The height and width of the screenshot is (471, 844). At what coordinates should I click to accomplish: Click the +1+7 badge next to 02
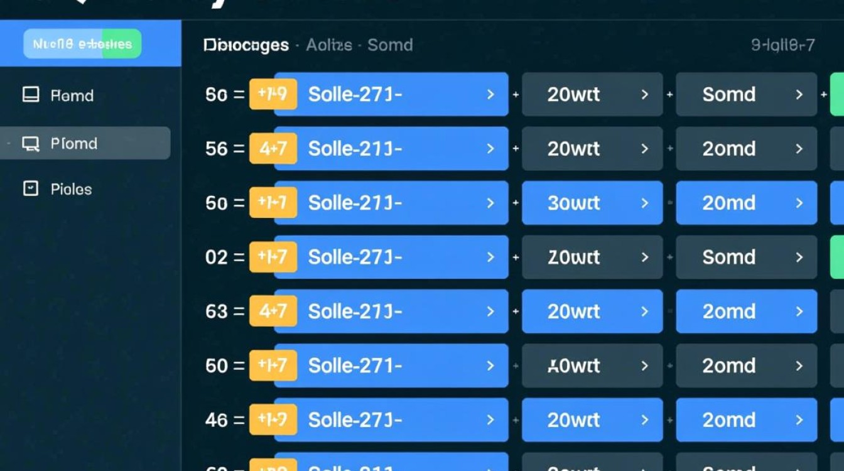[273, 257]
